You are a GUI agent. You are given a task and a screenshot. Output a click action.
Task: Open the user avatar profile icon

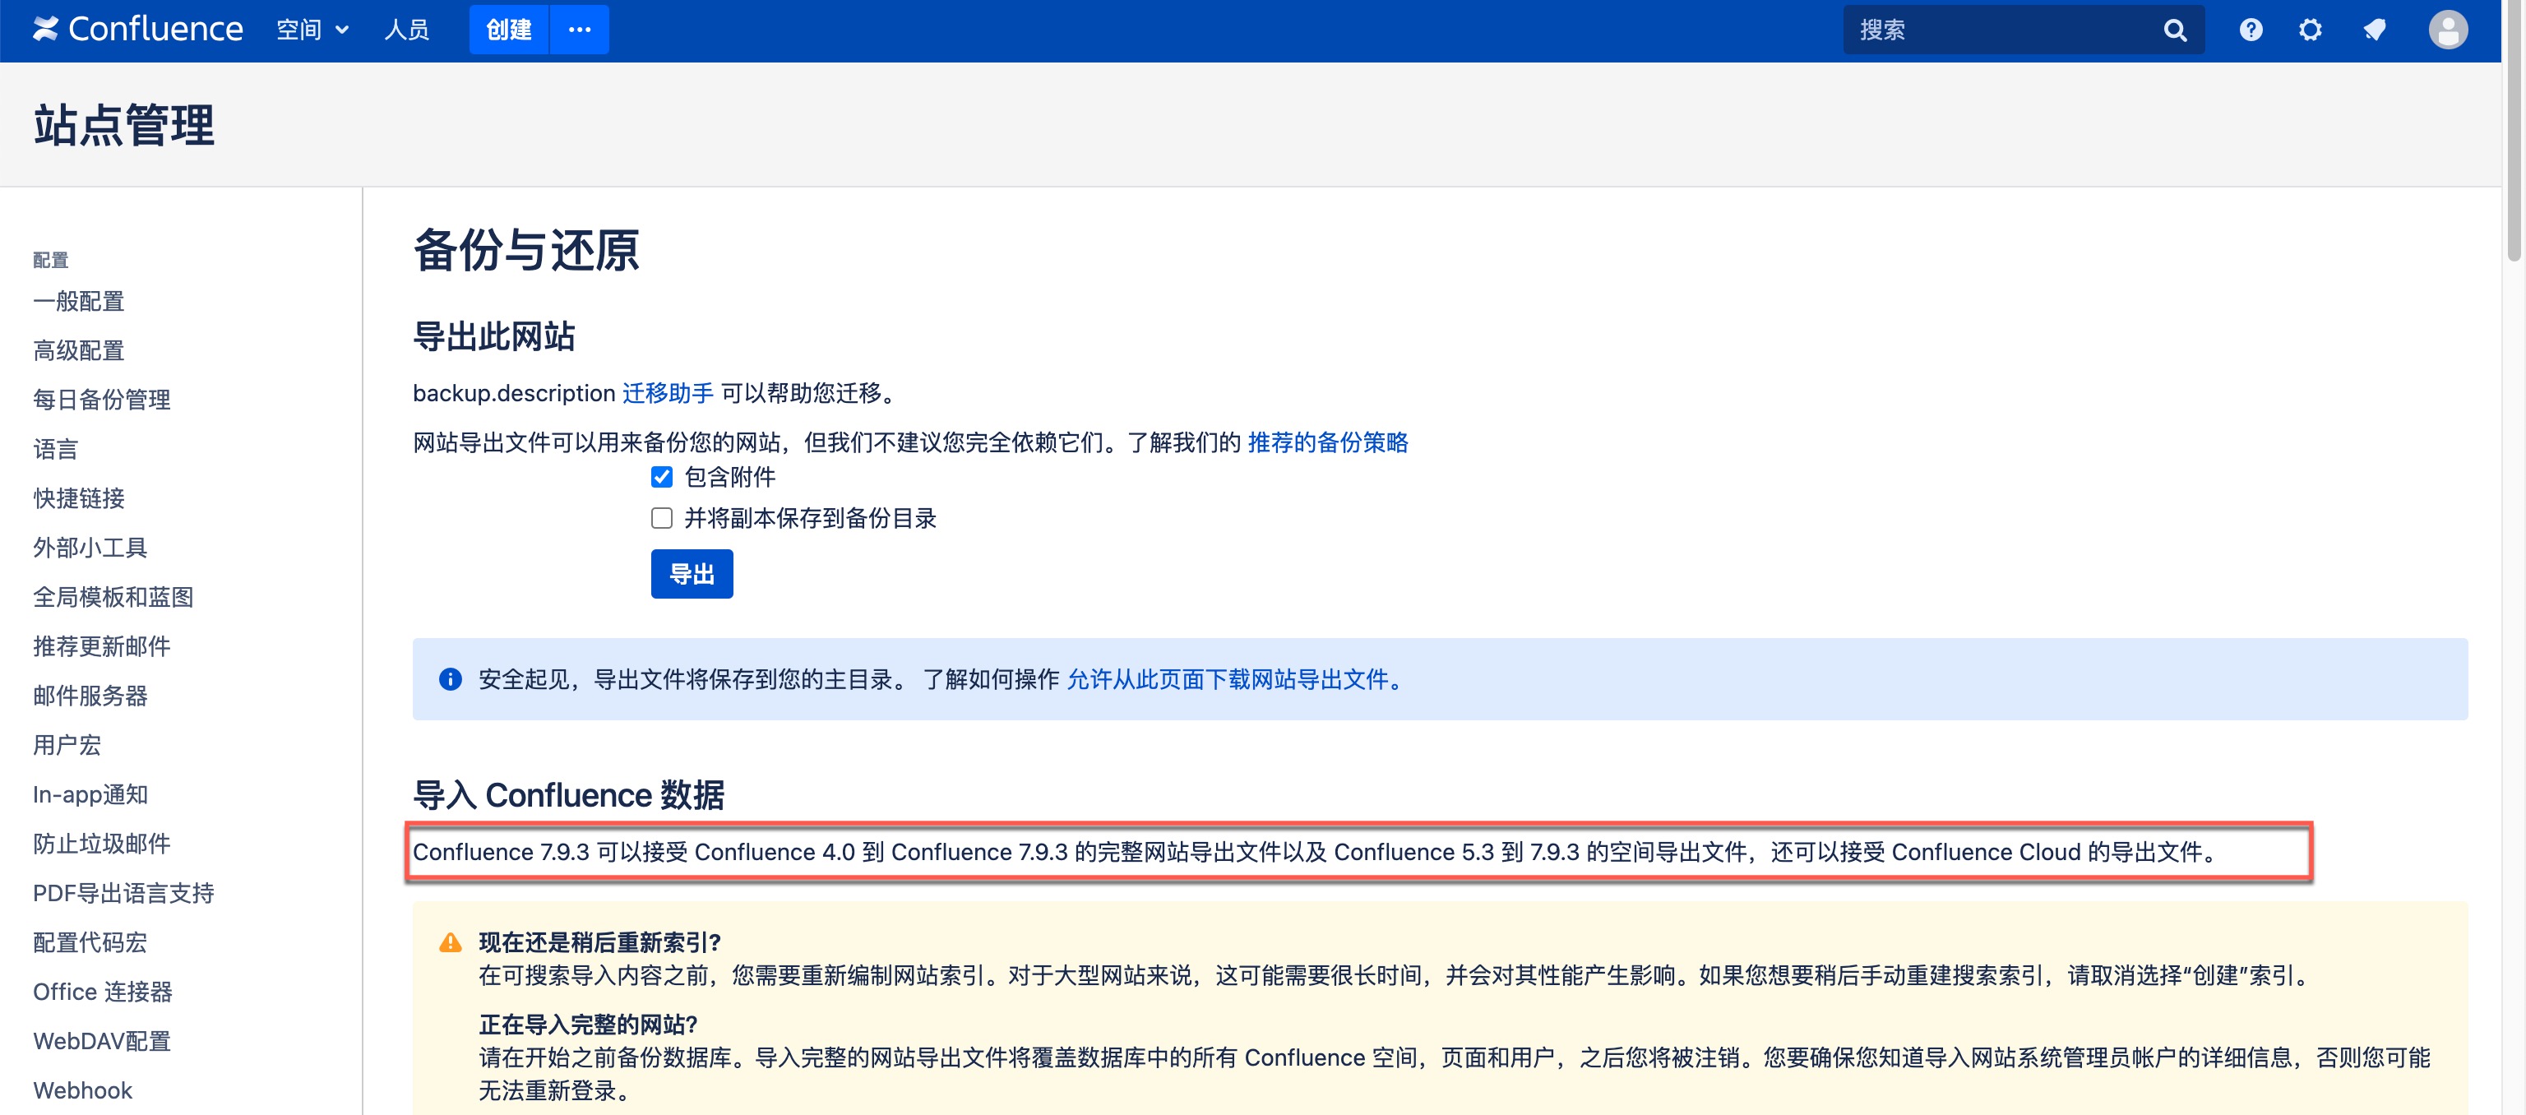pyautogui.click(x=2449, y=30)
